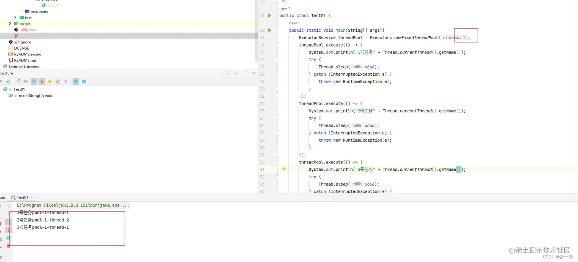The width and height of the screenshot is (578, 262).
Task: Run main method via gutter arrow on line 12
Action: coord(270,30)
